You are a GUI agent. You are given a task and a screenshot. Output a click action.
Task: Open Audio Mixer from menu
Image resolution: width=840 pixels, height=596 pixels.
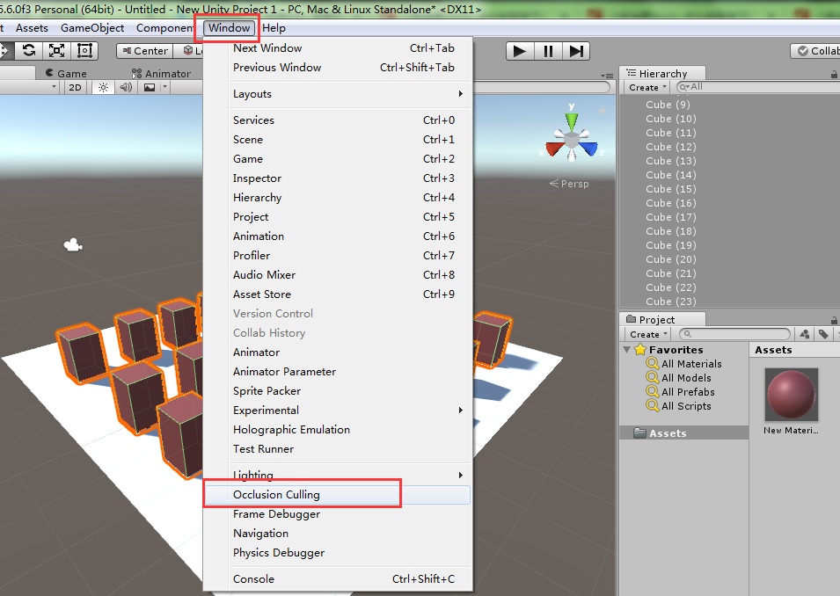(338, 275)
